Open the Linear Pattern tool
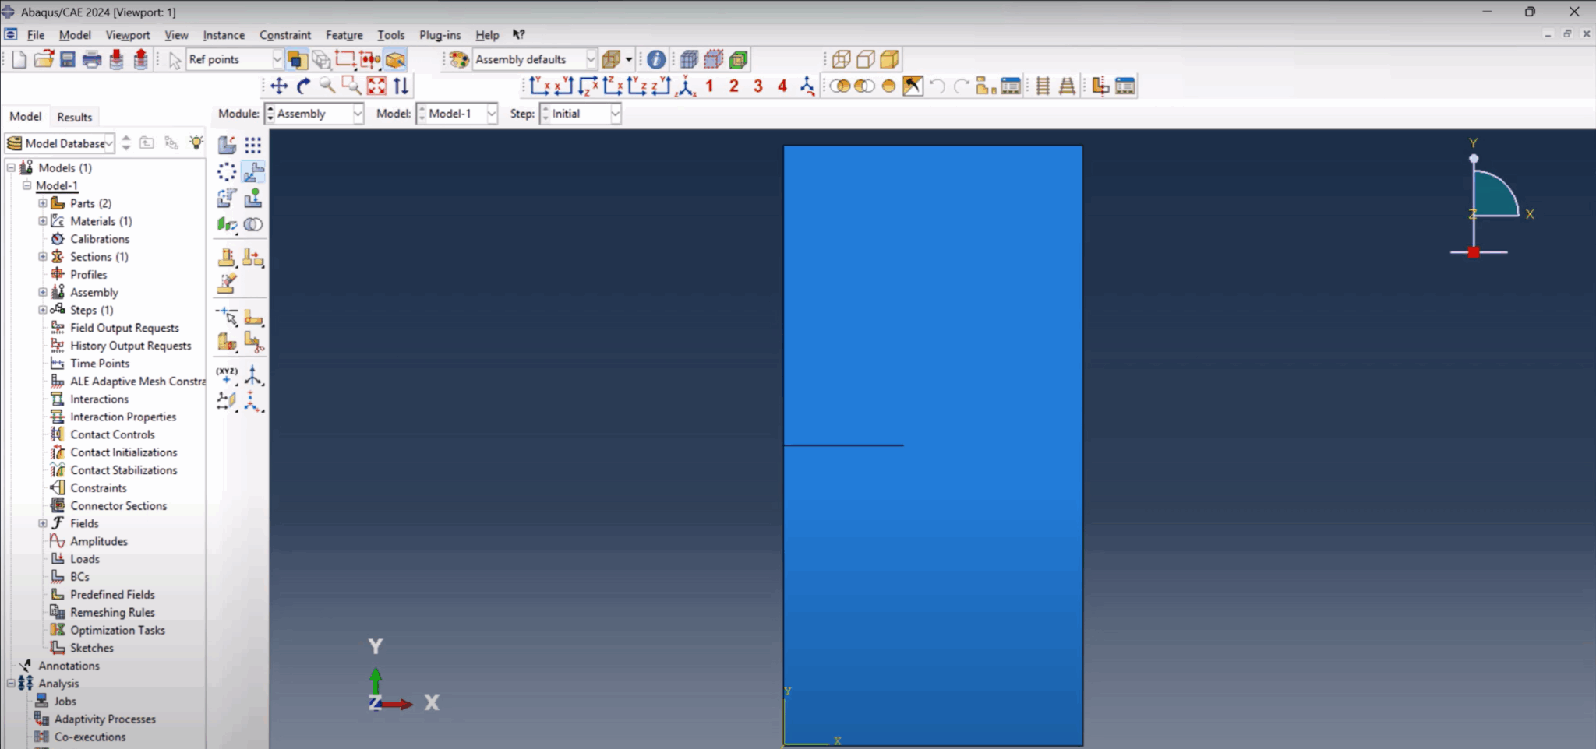This screenshot has height=749, width=1596. [252, 145]
